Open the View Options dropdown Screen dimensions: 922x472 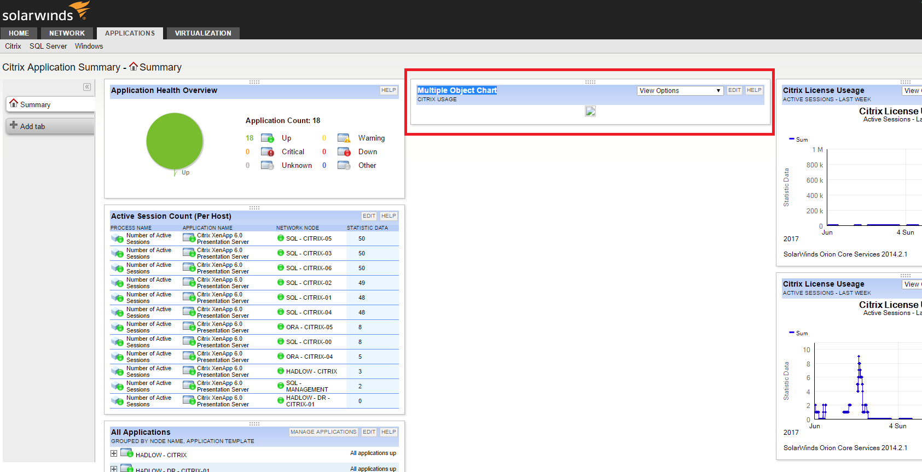coord(680,91)
